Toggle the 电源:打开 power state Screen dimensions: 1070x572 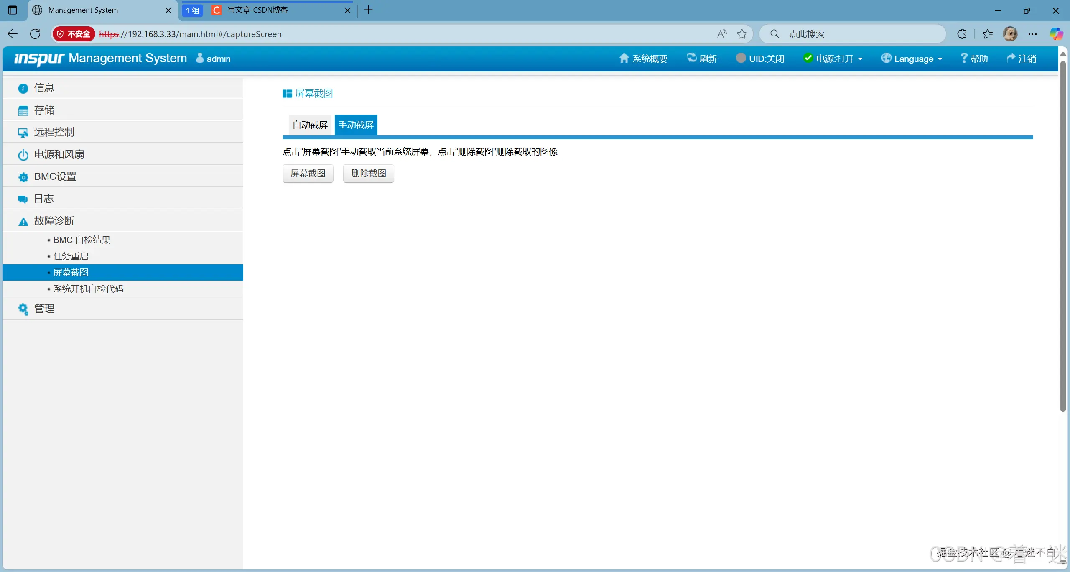point(809,58)
